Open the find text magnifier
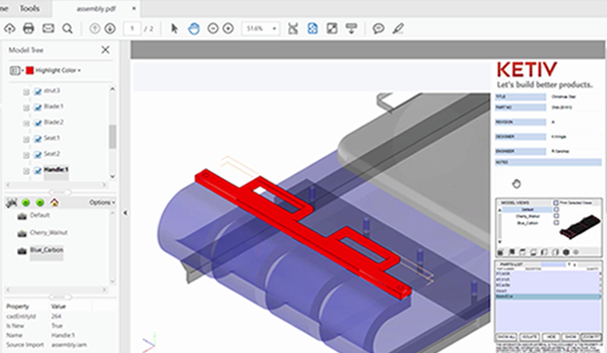 (x=68, y=29)
